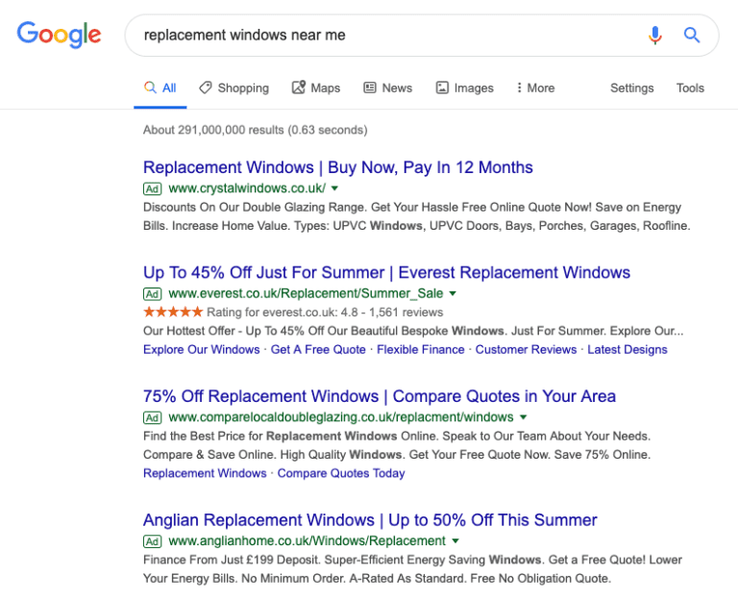Click the Compare Quotes Today sitelink
The image size is (738, 602).
click(341, 473)
